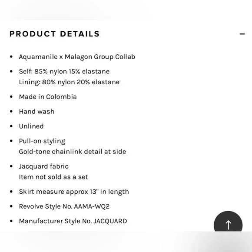
Task: Click the bullet beside Hand wash
Action: click(11, 112)
